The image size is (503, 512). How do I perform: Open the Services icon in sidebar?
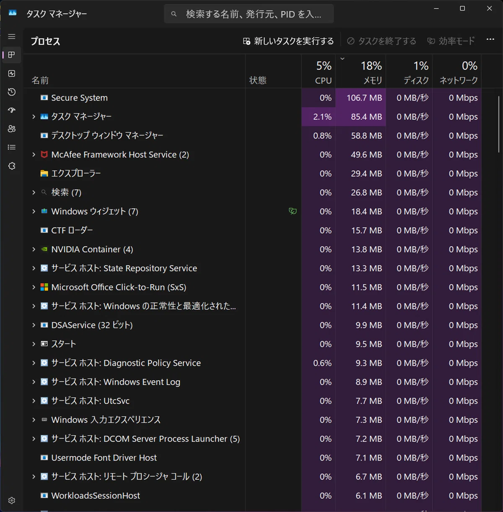12,166
